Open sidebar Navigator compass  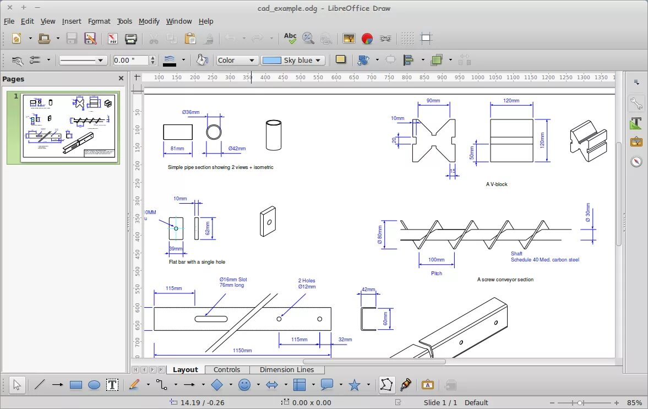[x=636, y=161]
